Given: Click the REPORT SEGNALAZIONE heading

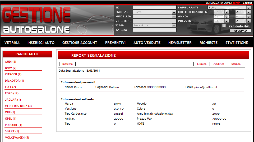Looking at the screenshot, I should [94, 56].
